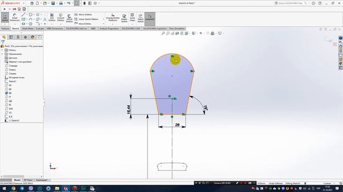343x192 pixels.
Task: Select the Line sketch tool
Action: 23,14
